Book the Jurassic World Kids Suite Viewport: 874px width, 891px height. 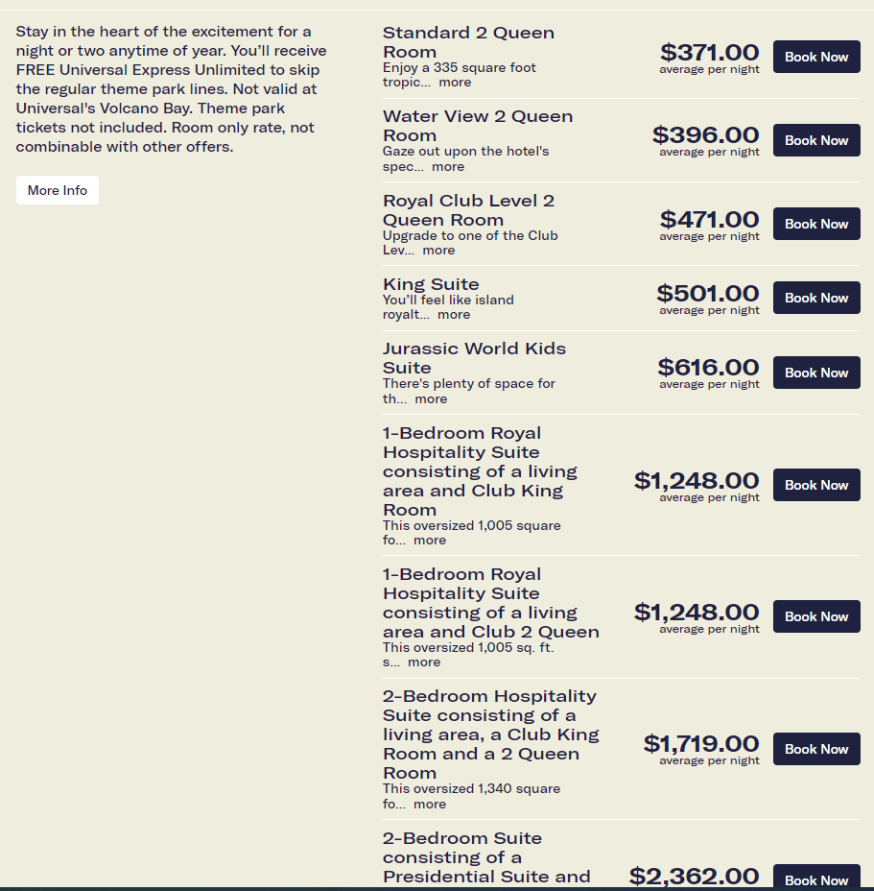(816, 373)
